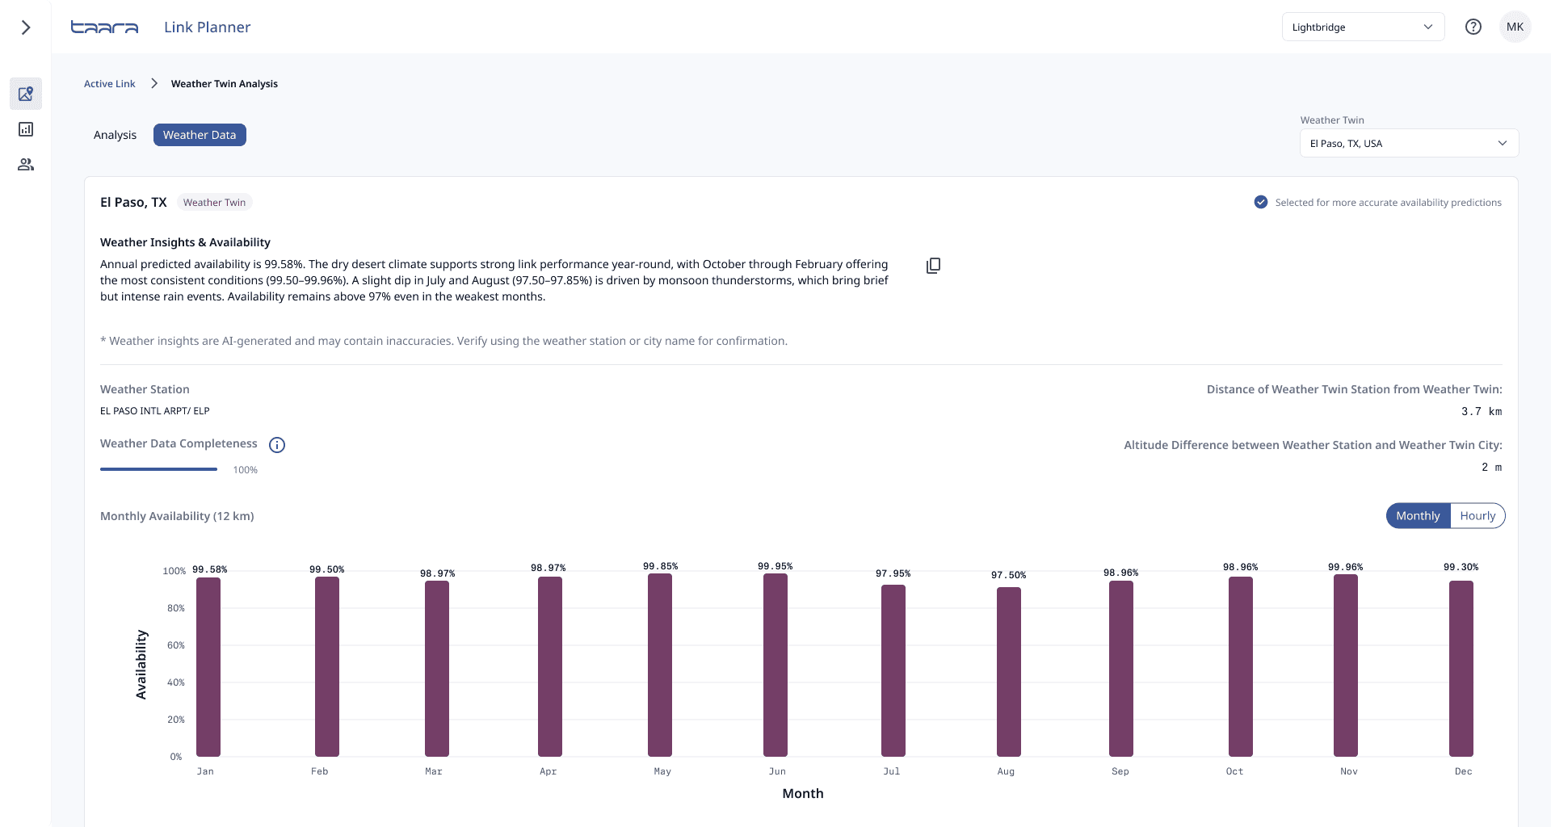The width and height of the screenshot is (1551, 827).
Task: Toggle the selected for accurate predictions checkmark
Action: coord(1260,202)
